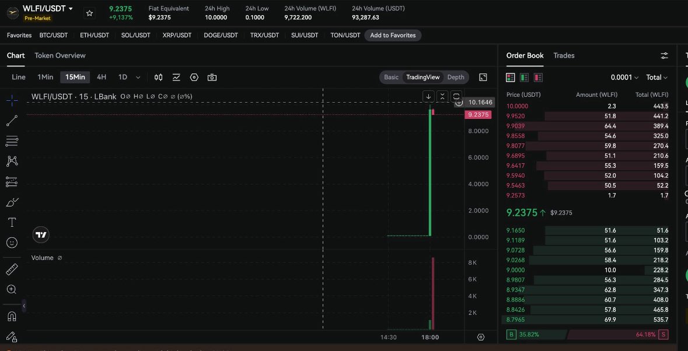Select the 1D interval

pyautogui.click(x=123, y=77)
